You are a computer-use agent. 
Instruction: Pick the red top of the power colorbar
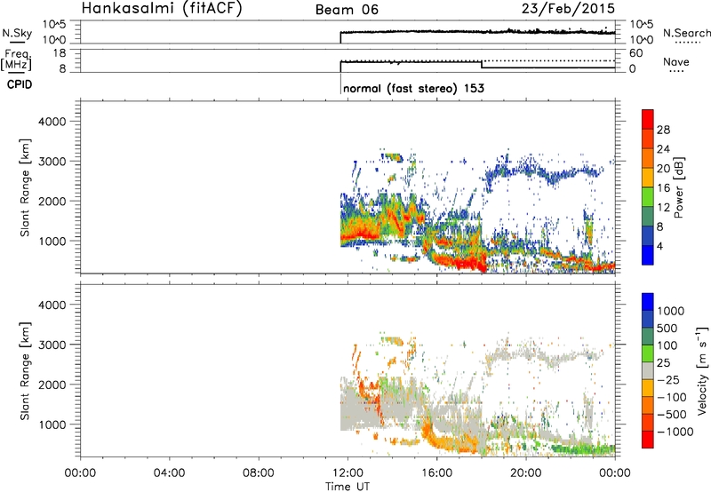click(x=648, y=117)
